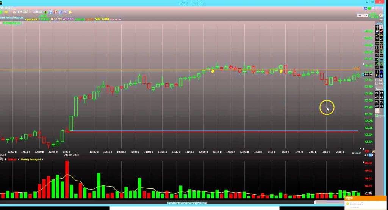The width and height of the screenshot is (388, 210).
Task: Click the pink color swatch below boards
Action: tap(377, 111)
